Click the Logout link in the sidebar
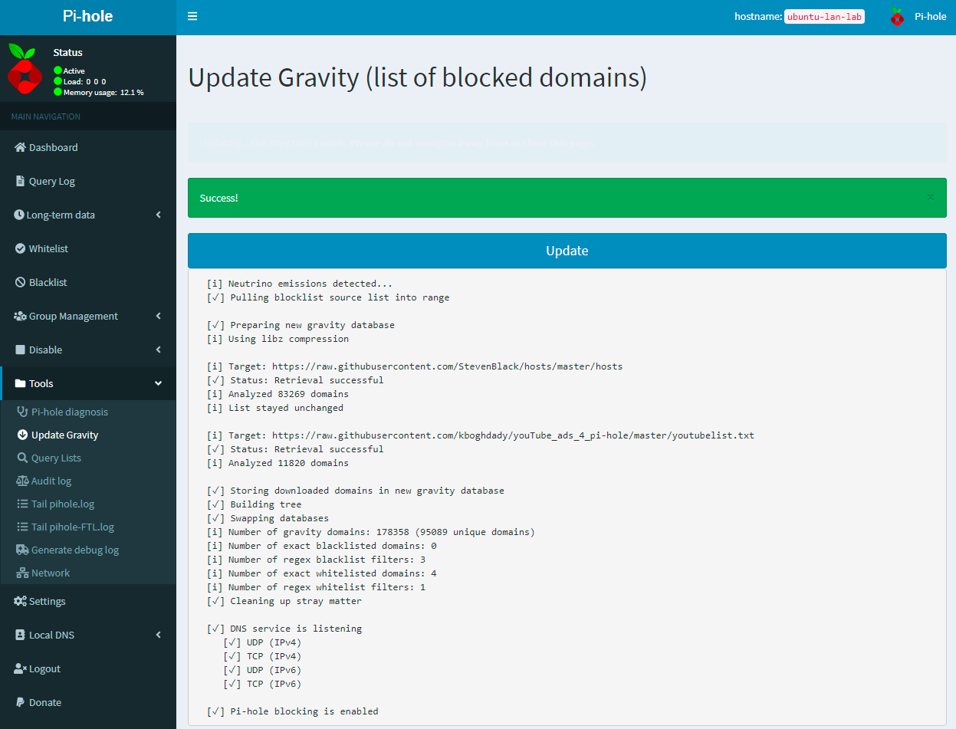The width and height of the screenshot is (956, 729). [x=44, y=668]
